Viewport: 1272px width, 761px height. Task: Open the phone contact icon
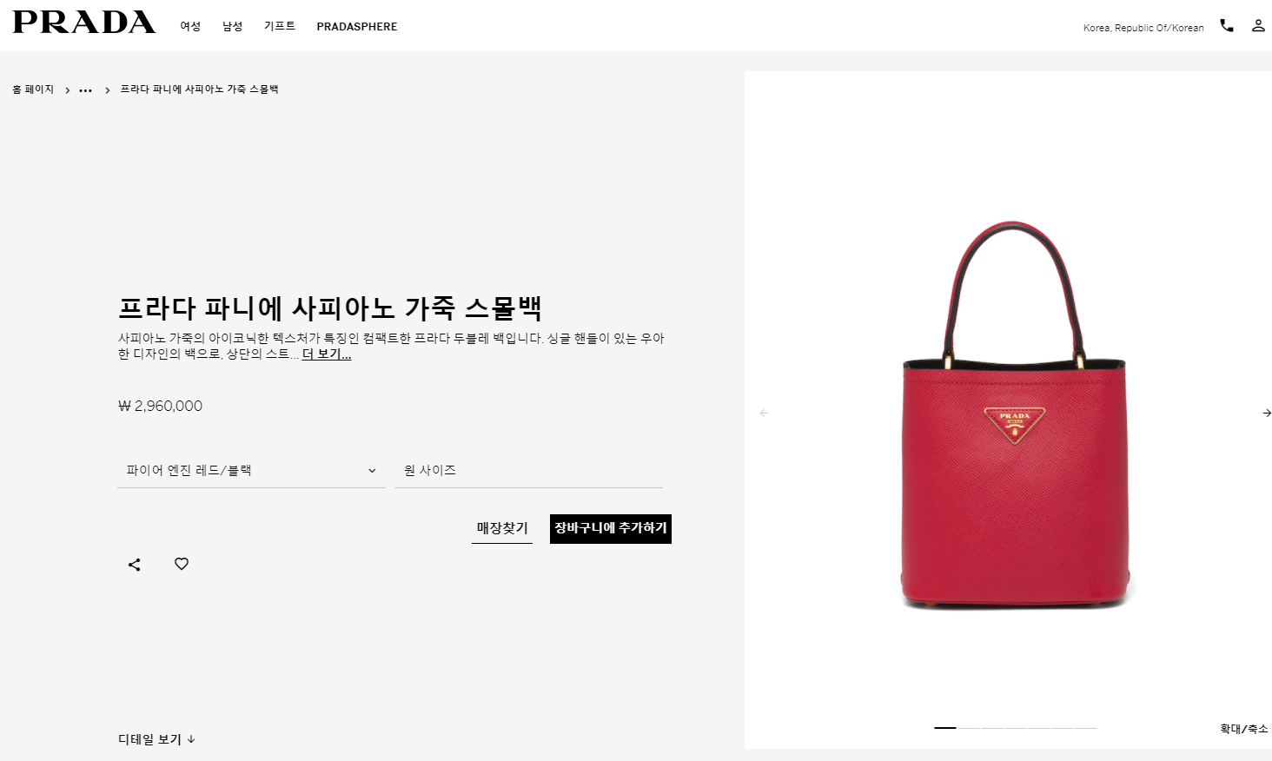(1227, 26)
